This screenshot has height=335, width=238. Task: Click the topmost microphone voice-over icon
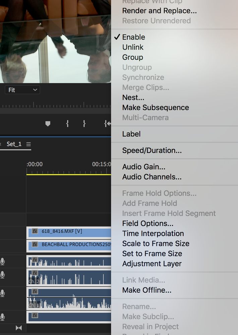[x=3, y=261]
